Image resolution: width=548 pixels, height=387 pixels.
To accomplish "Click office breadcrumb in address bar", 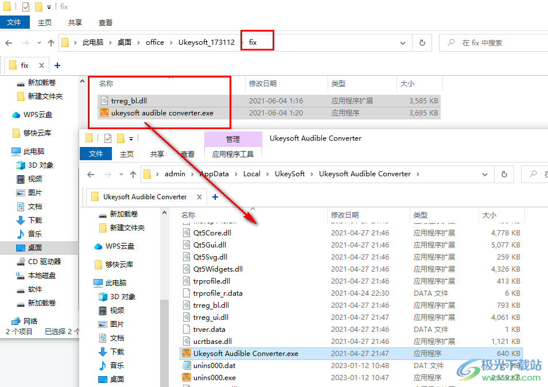I will click(x=155, y=42).
